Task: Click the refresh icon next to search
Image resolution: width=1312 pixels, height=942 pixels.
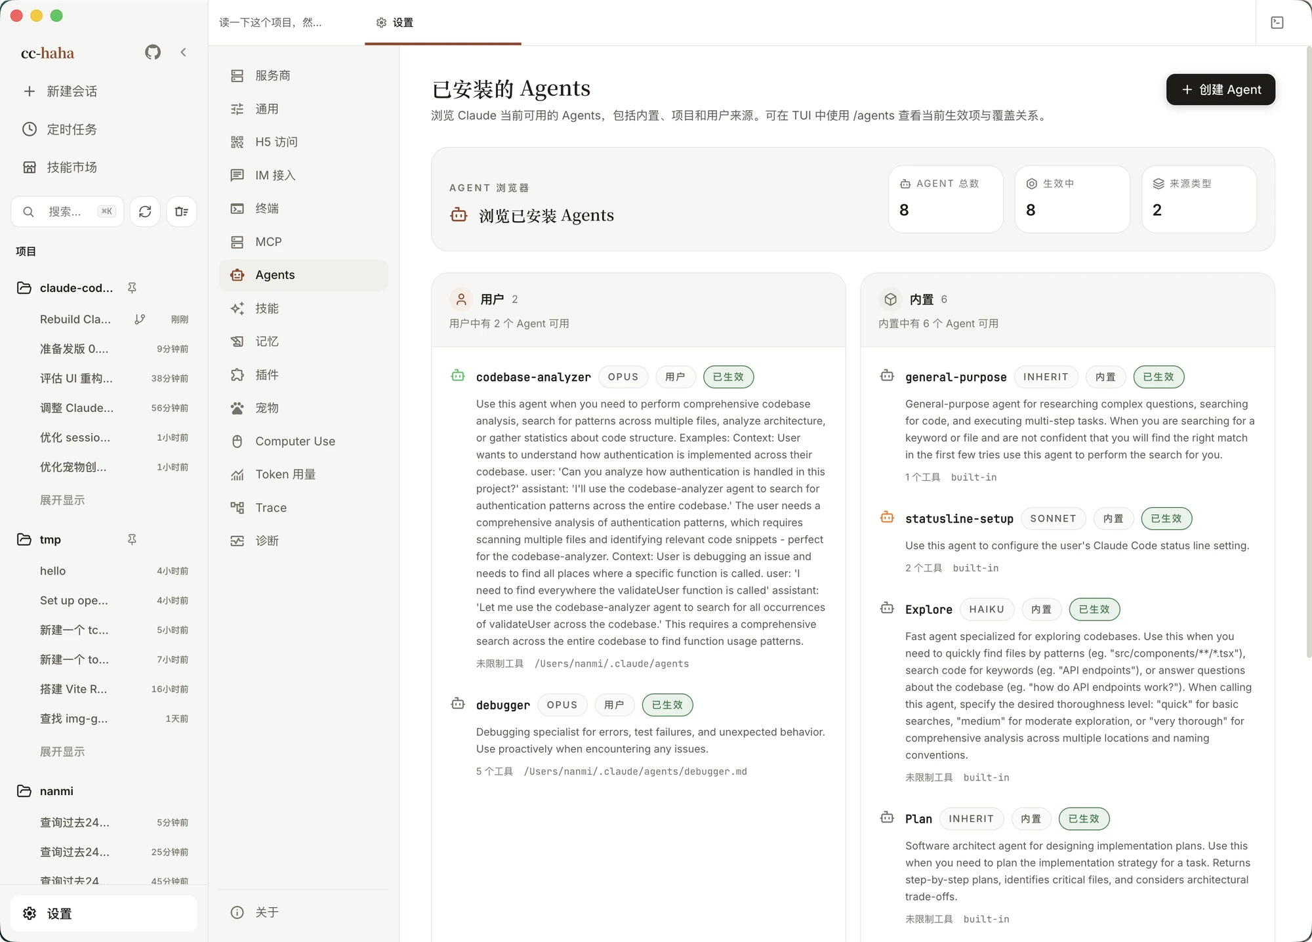Action: pyautogui.click(x=145, y=211)
